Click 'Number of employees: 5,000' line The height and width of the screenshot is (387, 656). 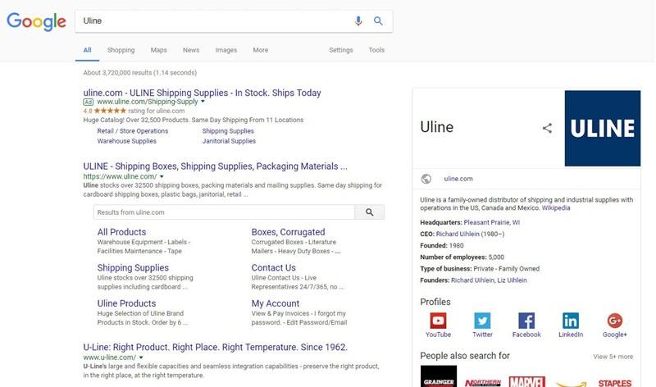(x=462, y=257)
